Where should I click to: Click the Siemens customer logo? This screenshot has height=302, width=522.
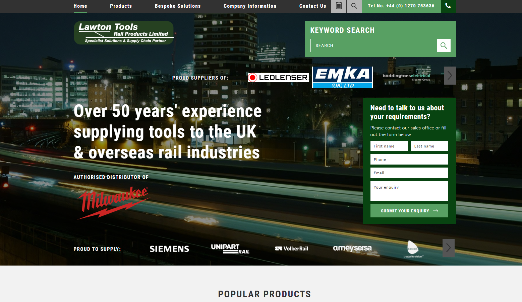pos(169,248)
